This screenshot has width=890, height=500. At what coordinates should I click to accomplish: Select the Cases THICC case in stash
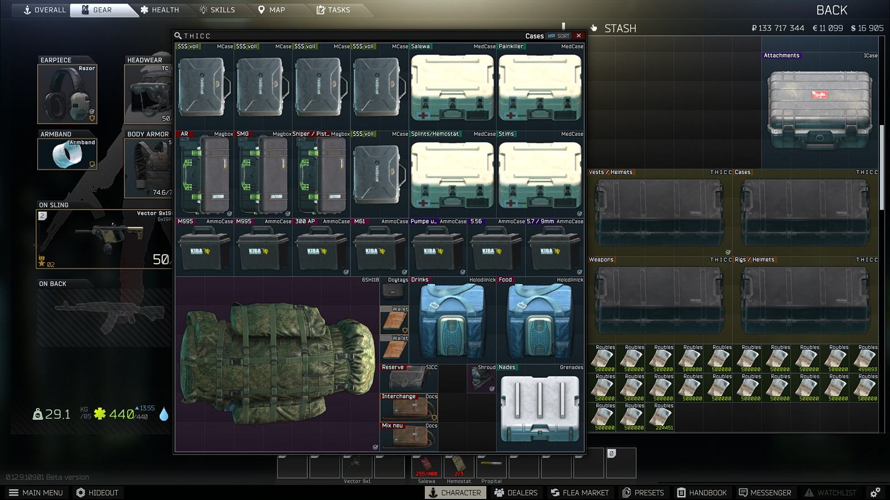point(806,213)
